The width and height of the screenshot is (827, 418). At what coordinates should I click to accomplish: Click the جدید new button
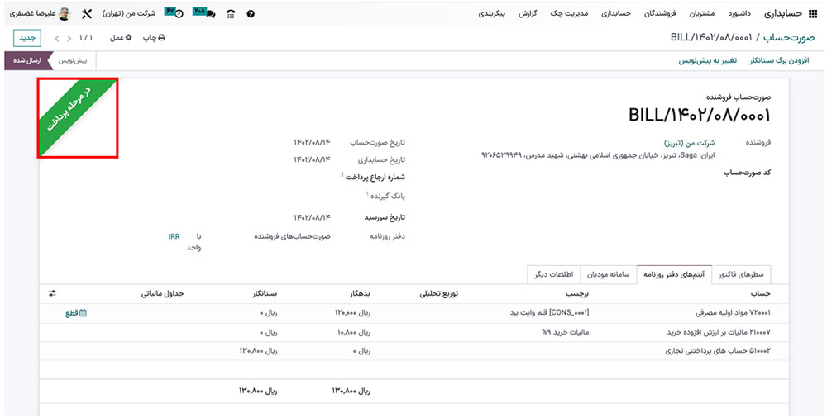[26, 38]
